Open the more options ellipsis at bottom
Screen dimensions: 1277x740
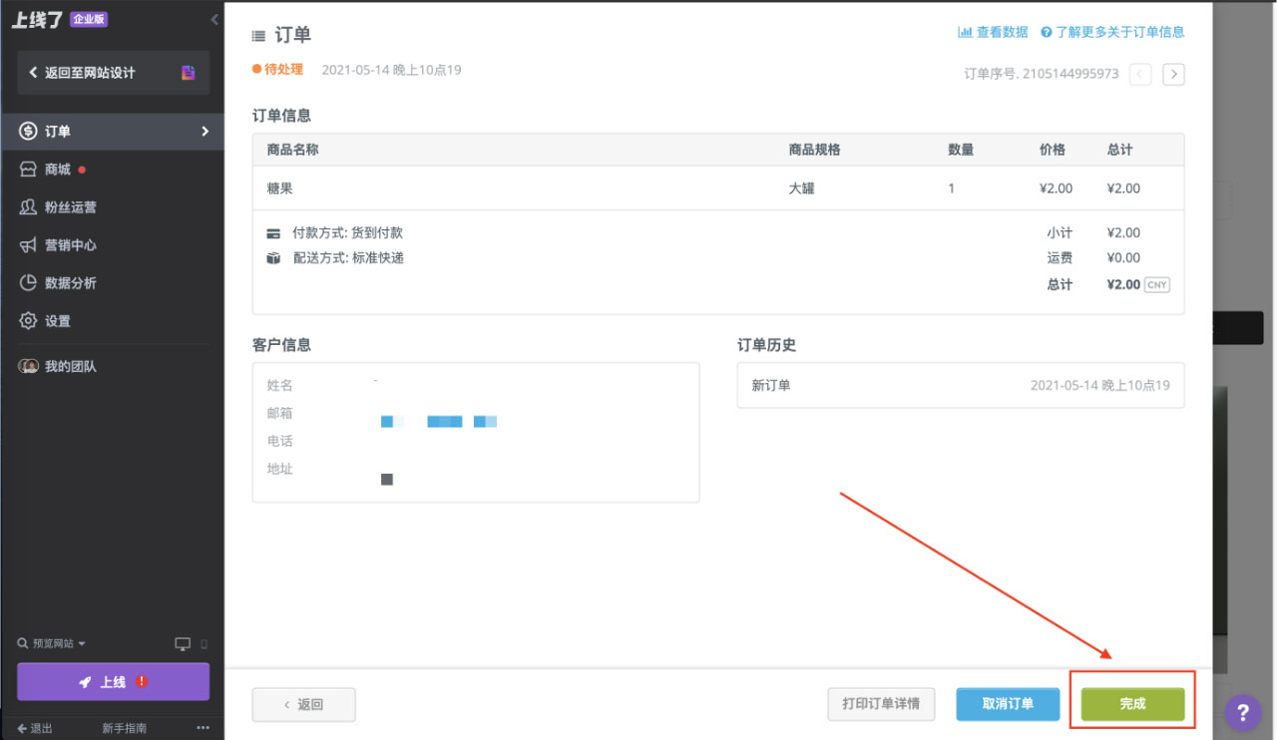pyautogui.click(x=203, y=728)
